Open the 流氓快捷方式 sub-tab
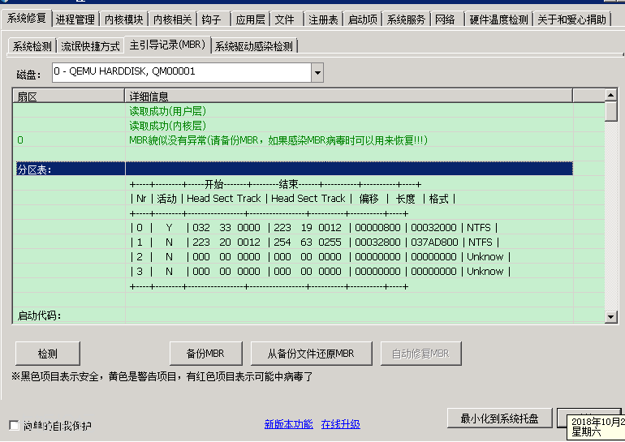This screenshot has width=625, height=442. (90, 46)
